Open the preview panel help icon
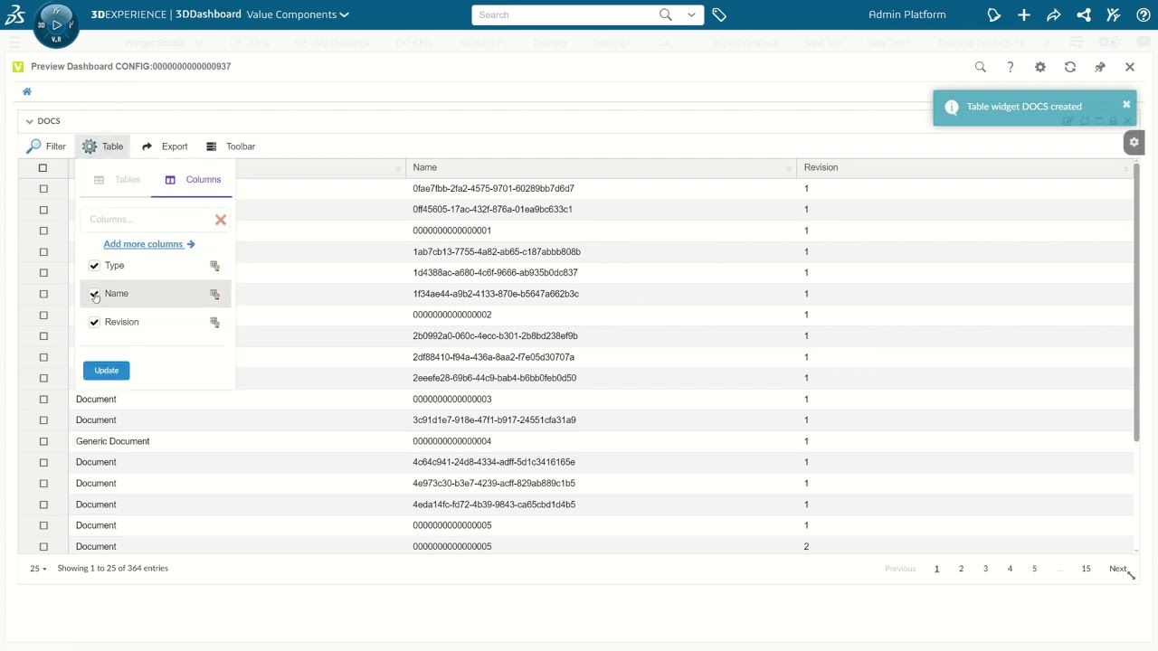1158x651 pixels. coord(1011,67)
